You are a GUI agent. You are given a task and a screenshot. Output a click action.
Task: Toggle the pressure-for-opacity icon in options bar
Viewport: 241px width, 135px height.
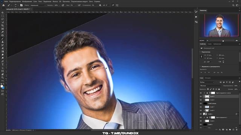pos(63,5)
